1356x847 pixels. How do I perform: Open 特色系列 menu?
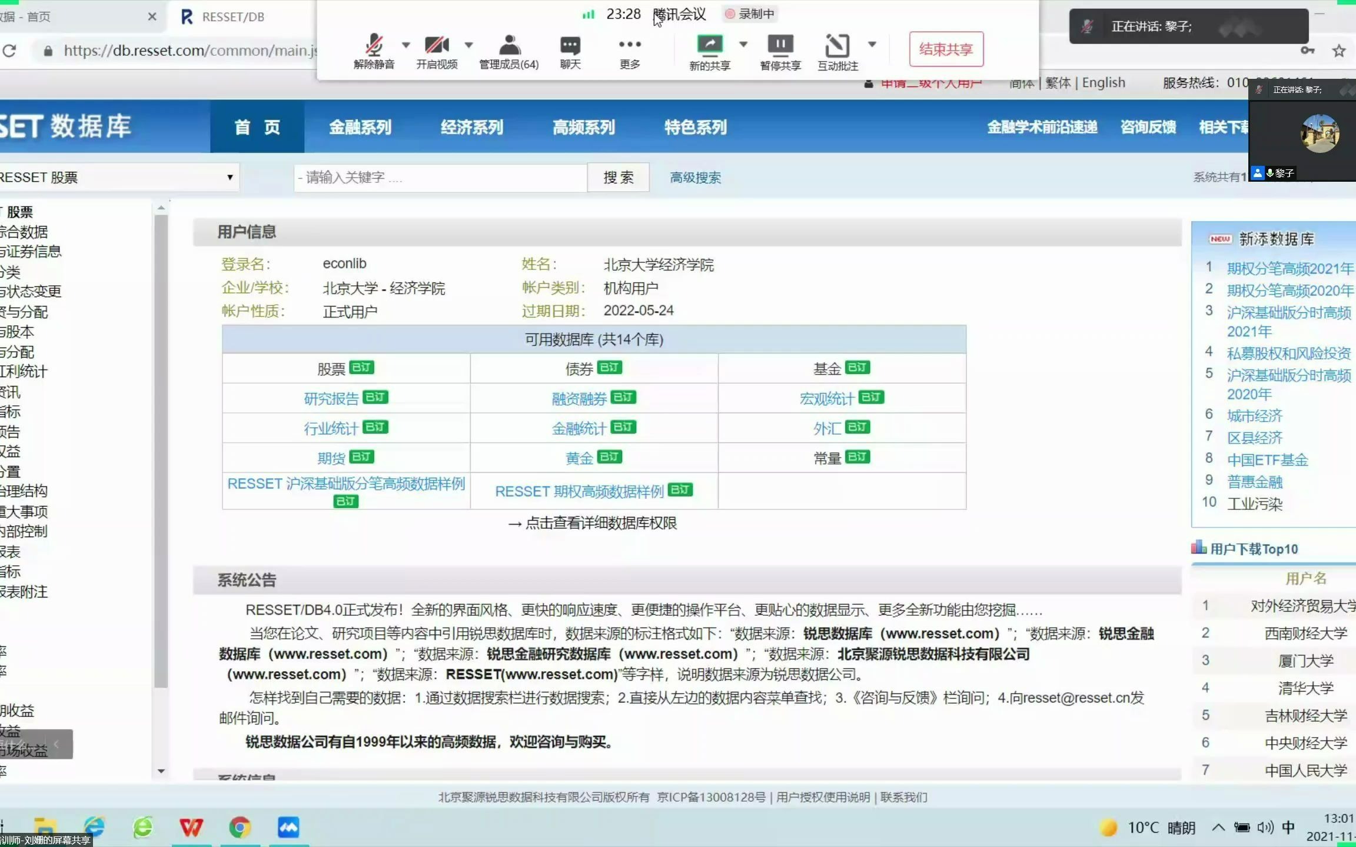696,127
